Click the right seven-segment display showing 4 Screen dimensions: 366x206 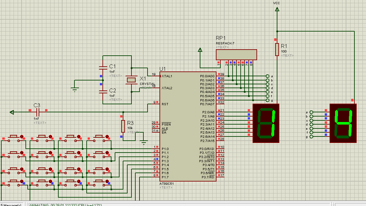click(343, 123)
